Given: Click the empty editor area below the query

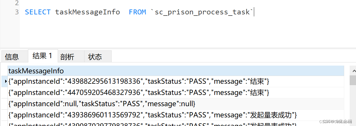Looking at the screenshot, I should click(x=173, y=32).
